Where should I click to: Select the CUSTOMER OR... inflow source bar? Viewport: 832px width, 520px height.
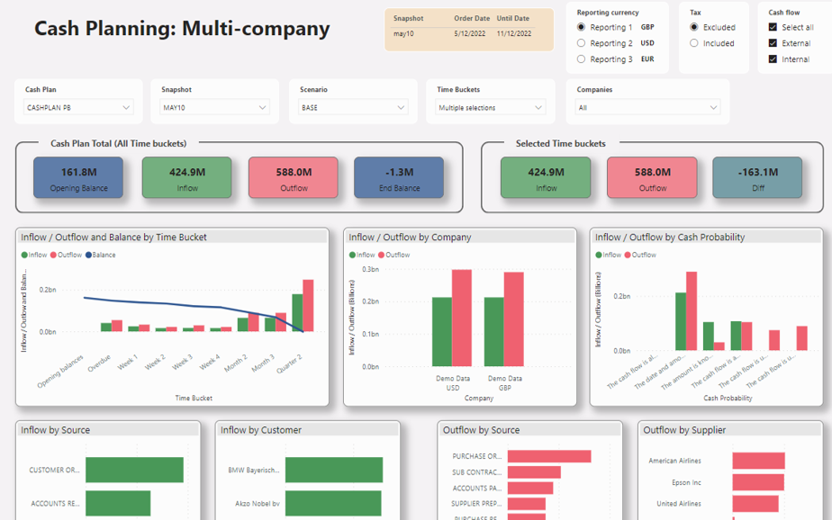pyautogui.click(x=134, y=471)
